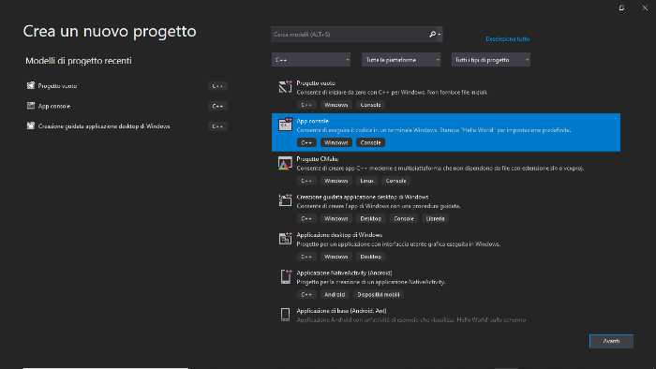Expand the search options arrow
The image size is (656, 369).
click(440, 35)
